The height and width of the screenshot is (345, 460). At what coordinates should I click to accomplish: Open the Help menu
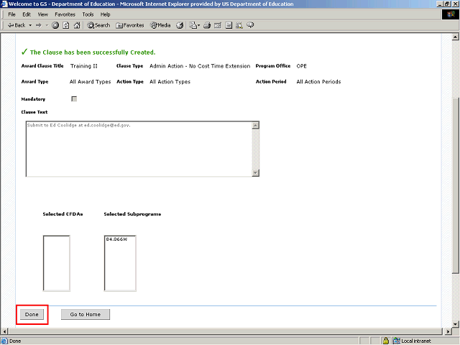click(106, 14)
